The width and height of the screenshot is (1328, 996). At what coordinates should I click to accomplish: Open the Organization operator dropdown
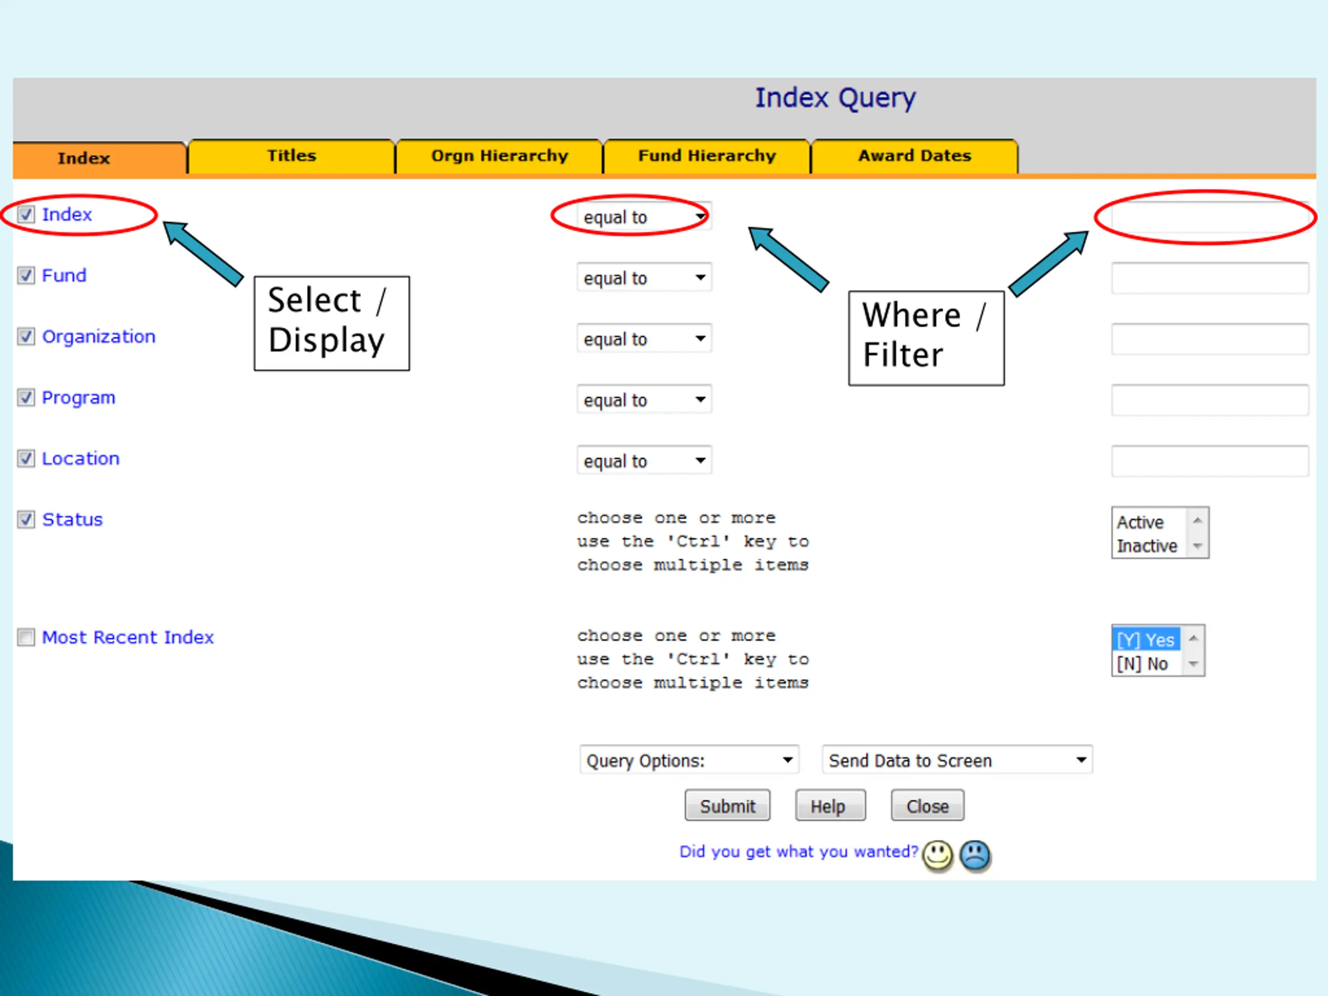coord(644,339)
